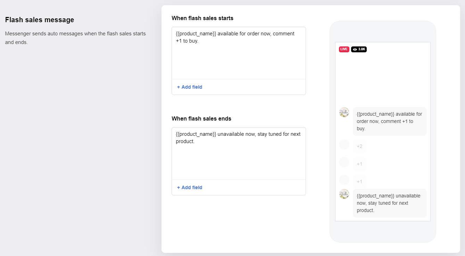Select the last +1 comment bubble
This screenshot has width=465, height=256.
click(x=359, y=182)
